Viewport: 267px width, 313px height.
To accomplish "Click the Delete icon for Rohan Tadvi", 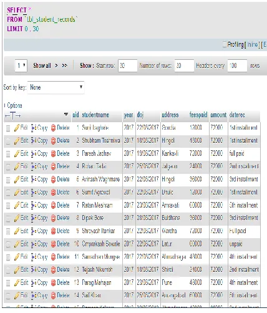I will coord(54,166).
